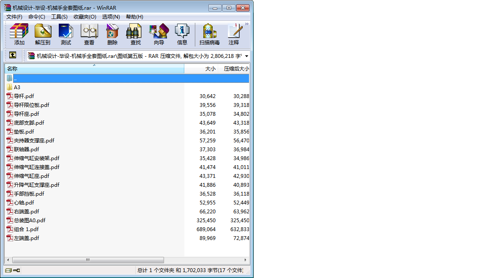Click size value 689,064
This screenshot has width=487, height=278.
pyautogui.click(x=206, y=229)
